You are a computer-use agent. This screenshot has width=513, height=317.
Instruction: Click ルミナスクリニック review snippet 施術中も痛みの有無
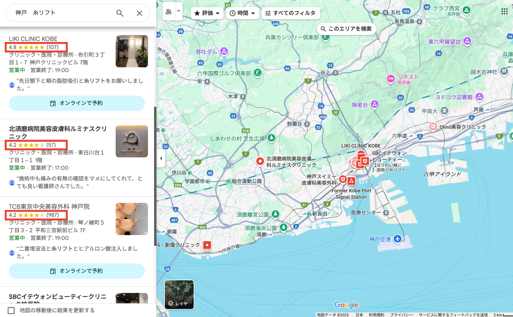[80, 182]
